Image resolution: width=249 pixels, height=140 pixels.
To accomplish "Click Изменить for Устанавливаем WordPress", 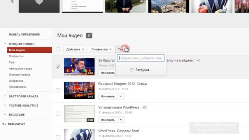I will point(108,120).
